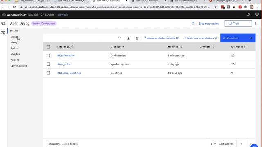The height and width of the screenshot is (147, 262).
Task: Open a new browser tab
Action: click(250, 1)
